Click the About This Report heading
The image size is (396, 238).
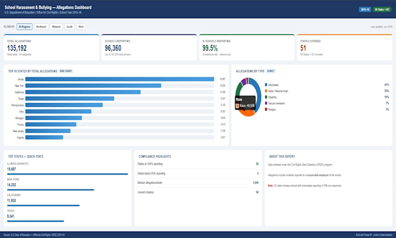(x=282, y=157)
